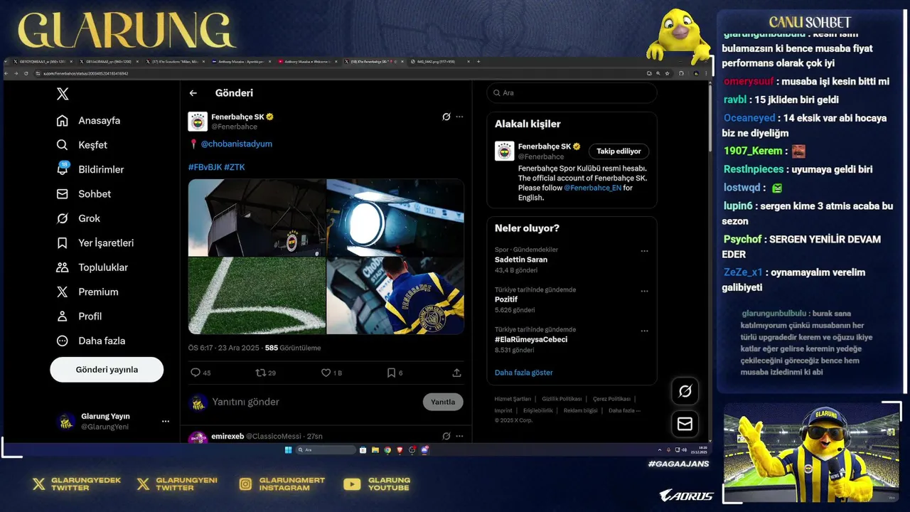
Task: Open Gizlilik Politikası footer link
Action: [x=562, y=399]
